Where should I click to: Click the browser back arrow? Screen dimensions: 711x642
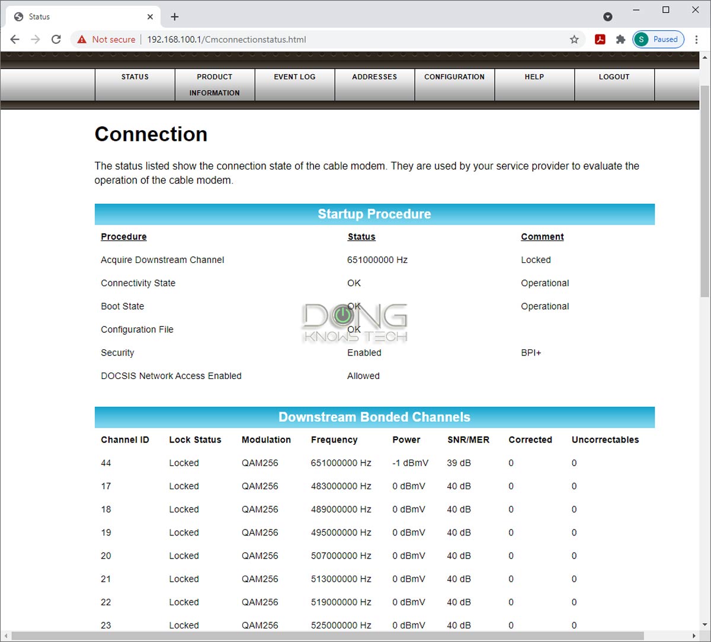click(x=15, y=40)
